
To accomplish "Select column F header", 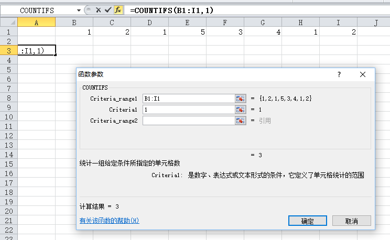I will (x=225, y=23).
